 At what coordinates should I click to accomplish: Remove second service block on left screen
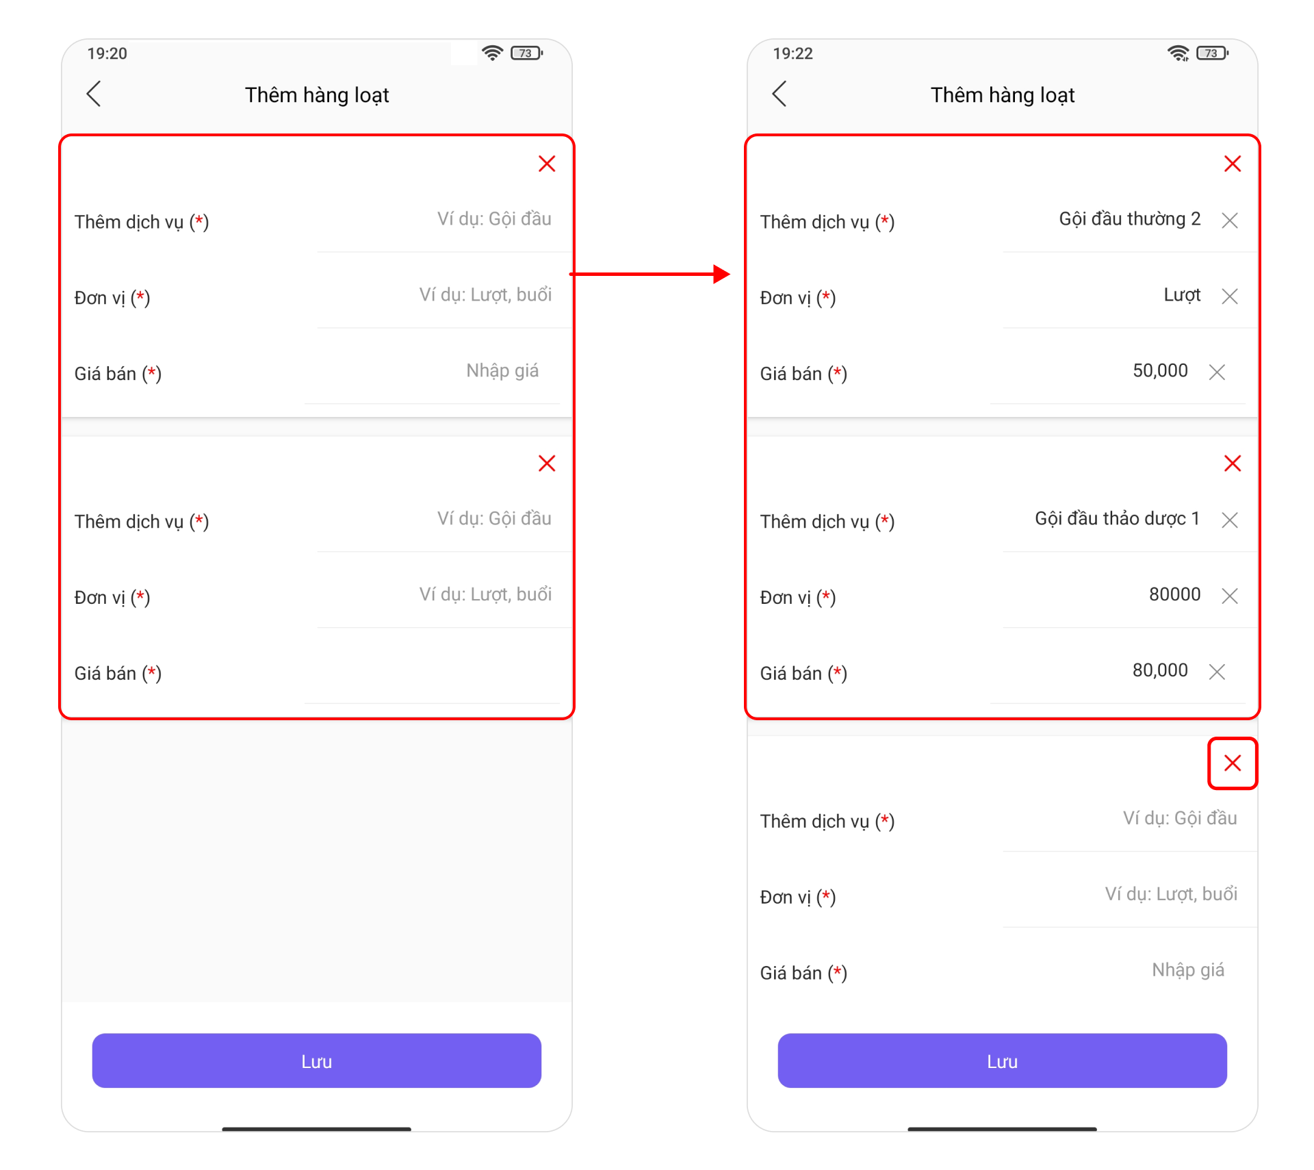(x=547, y=463)
